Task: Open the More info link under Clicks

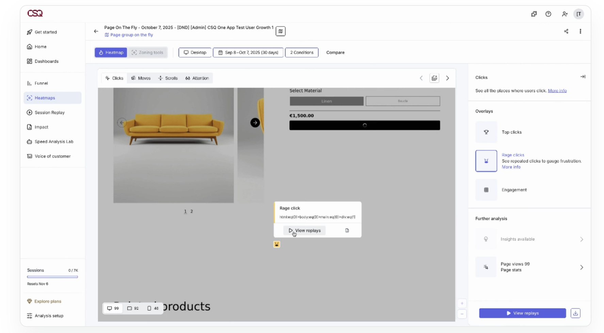Action: 557,91
